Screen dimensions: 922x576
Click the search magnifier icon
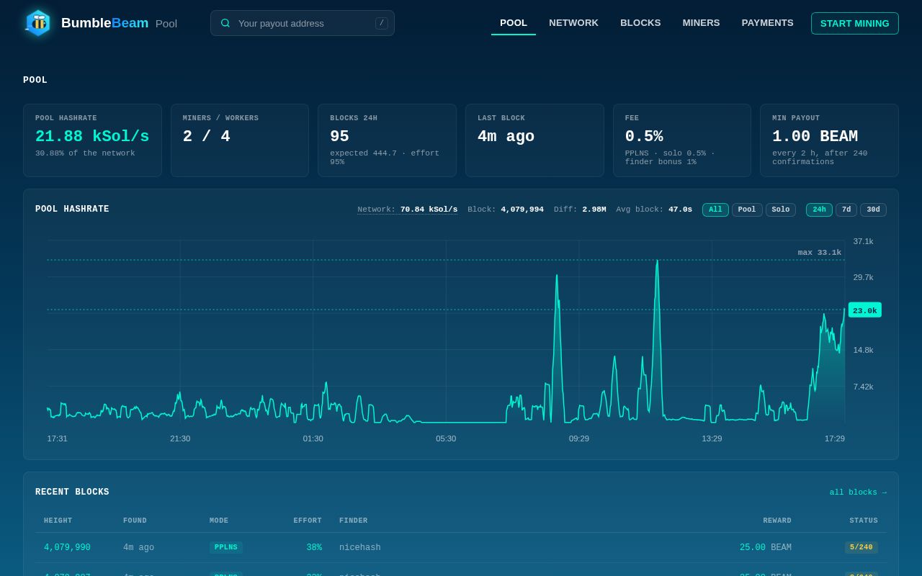pos(225,23)
